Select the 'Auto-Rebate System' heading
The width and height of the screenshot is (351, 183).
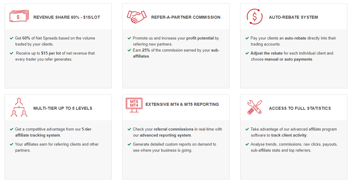[294, 17]
